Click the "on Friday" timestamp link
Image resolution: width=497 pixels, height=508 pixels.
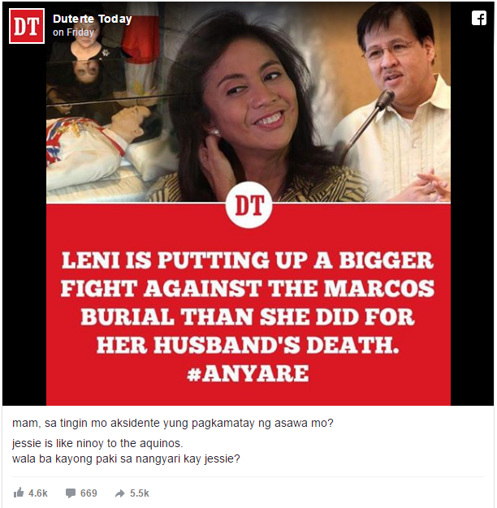click(73, 32)
